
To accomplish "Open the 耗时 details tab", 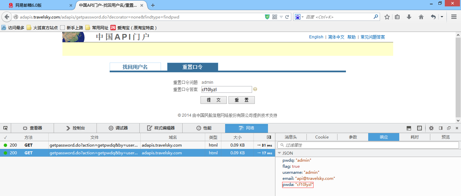I will [x=415, y=137].
